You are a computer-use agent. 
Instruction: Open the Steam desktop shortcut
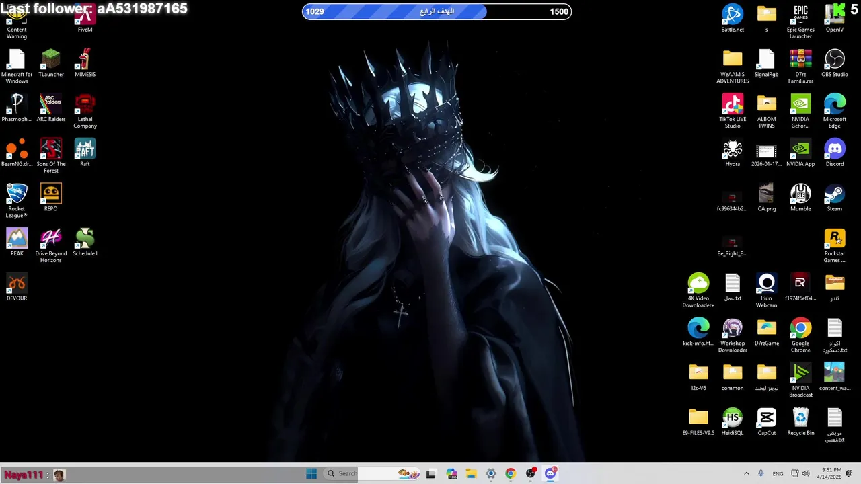pos(835,198)
